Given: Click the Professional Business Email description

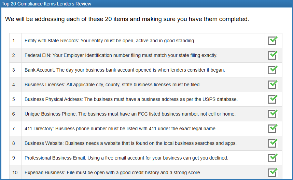Looking at the screenshot, I should 126,158.
